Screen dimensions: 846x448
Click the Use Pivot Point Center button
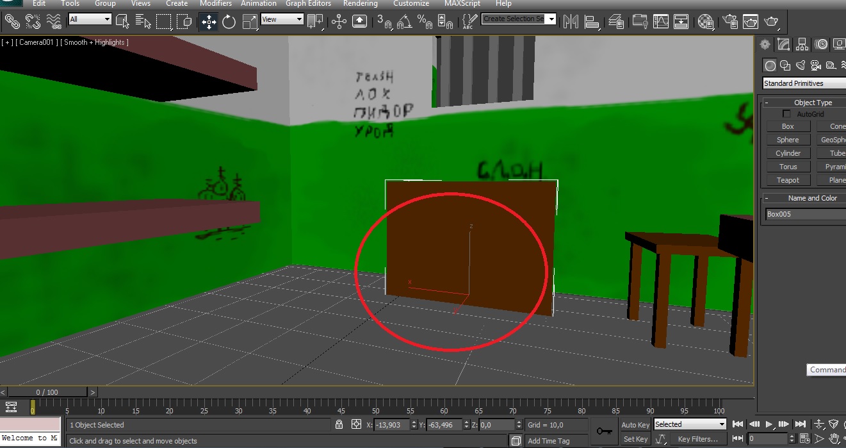click(315, 22)
